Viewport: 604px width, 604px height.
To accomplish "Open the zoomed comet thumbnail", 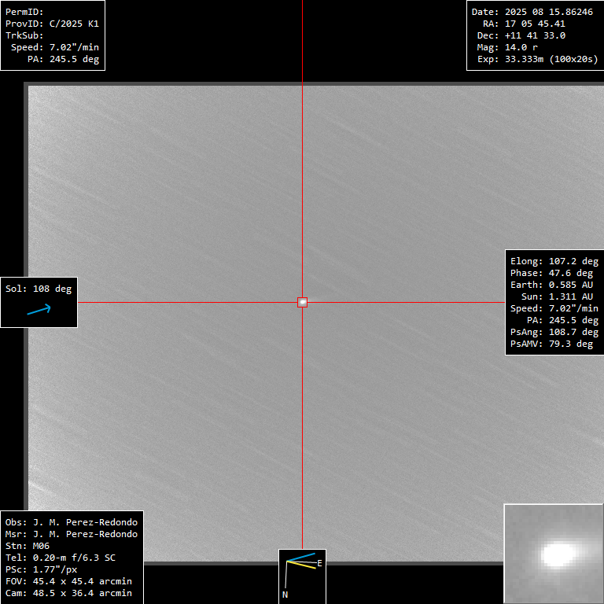I will 553,554.
